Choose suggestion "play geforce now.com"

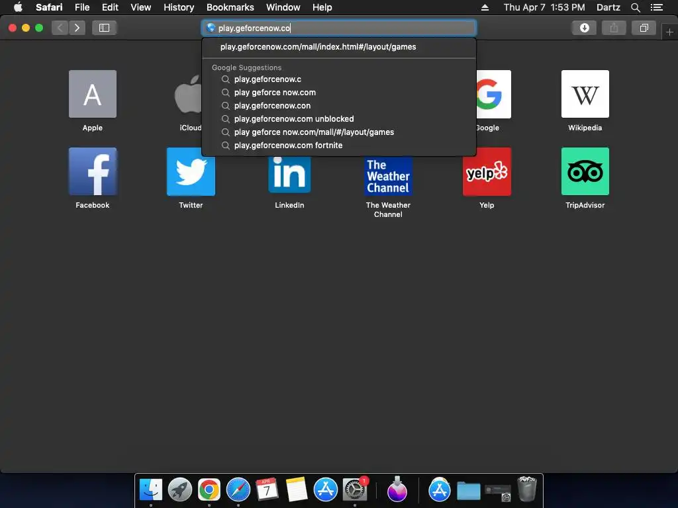pyautogui.click(x=339, y=93)
